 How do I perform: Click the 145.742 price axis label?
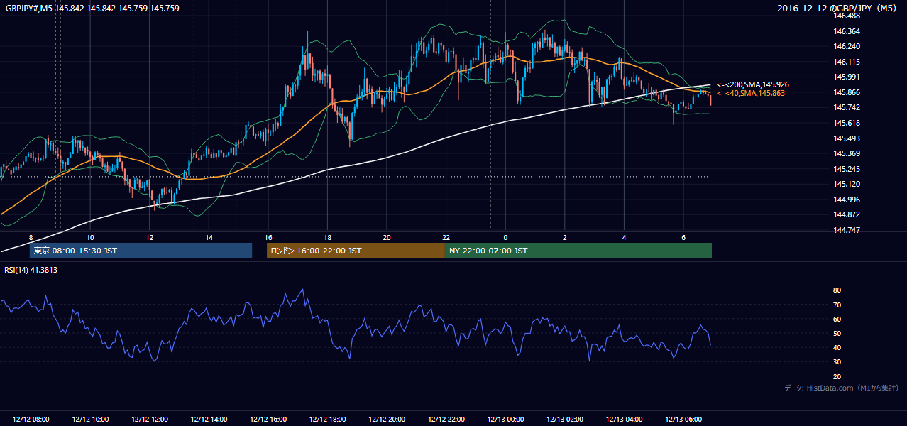pyautogui.click(x=847, y=107)
